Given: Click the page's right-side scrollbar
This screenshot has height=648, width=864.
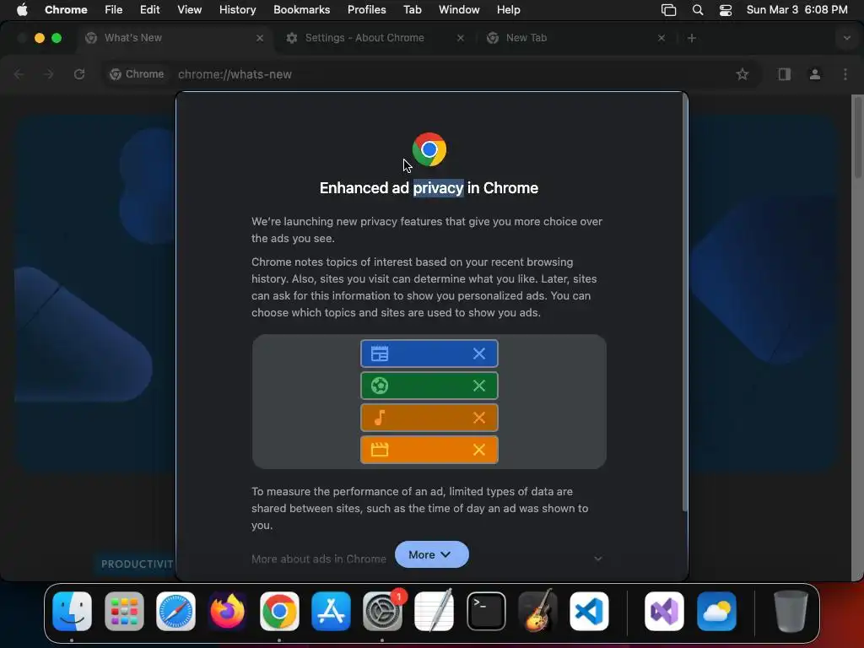Looking at the screenshot, I should pyautogui.click(x=858, y=137).
